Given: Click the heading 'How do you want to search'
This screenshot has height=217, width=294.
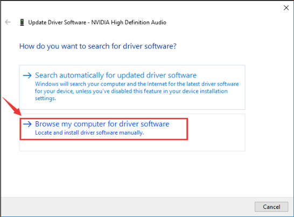Looking at the screenshot, I should [98, 46].
